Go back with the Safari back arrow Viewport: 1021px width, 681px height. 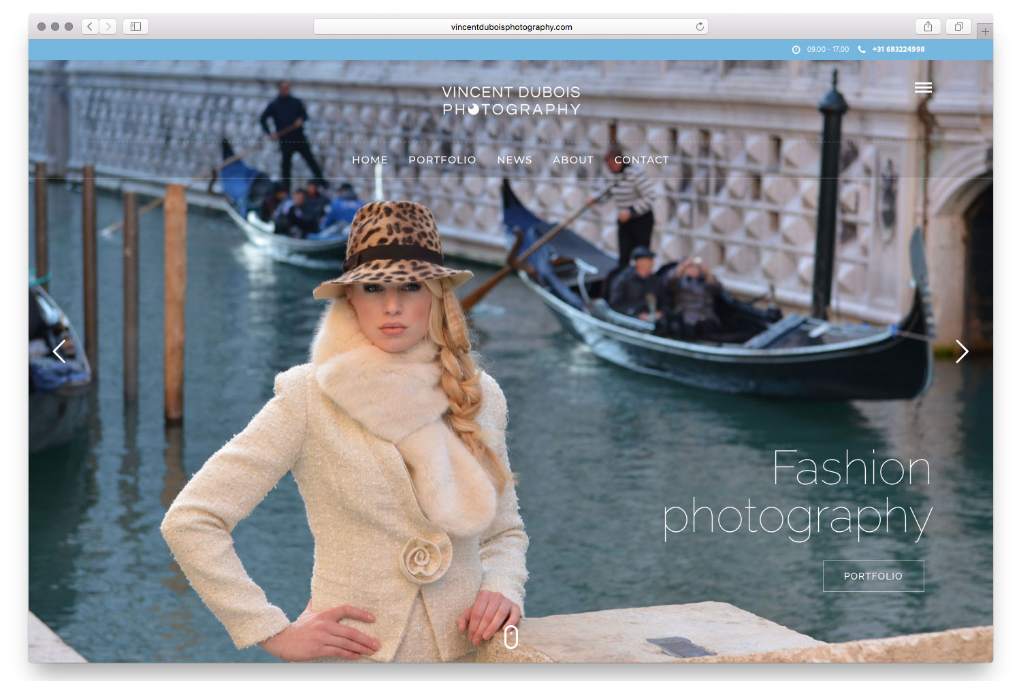coord(90,27)
